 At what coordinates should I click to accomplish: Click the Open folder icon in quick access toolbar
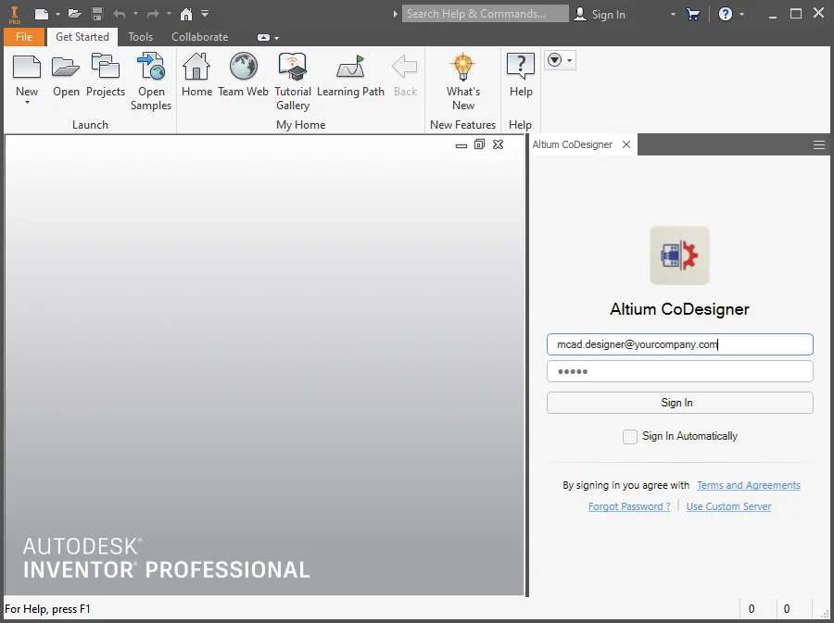coord(74,14)
